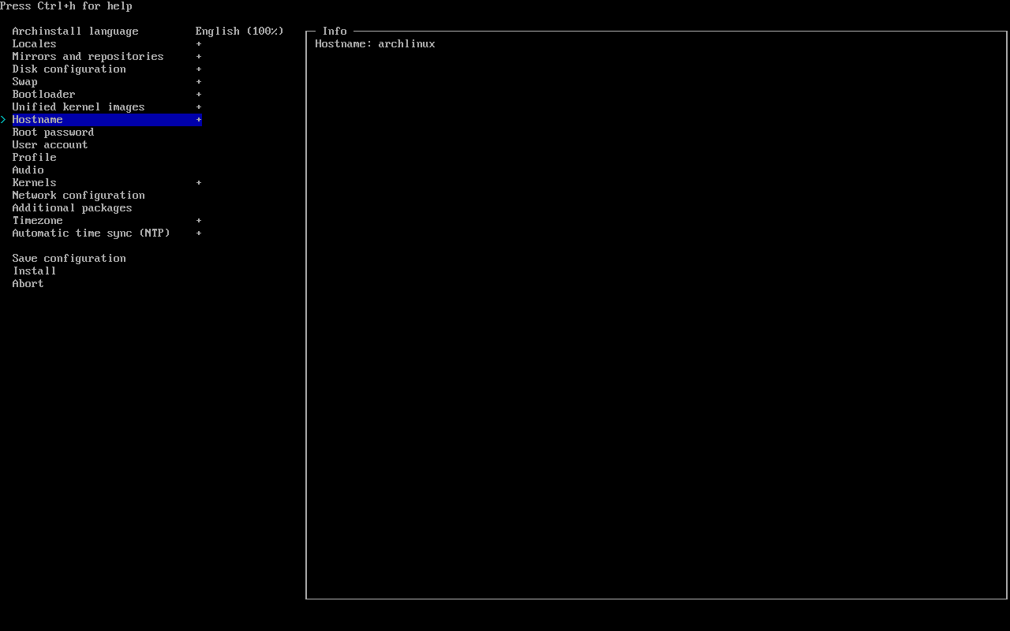Click Install to begin installation
This screenshot has height=631, width=1010.
[34, 271]
